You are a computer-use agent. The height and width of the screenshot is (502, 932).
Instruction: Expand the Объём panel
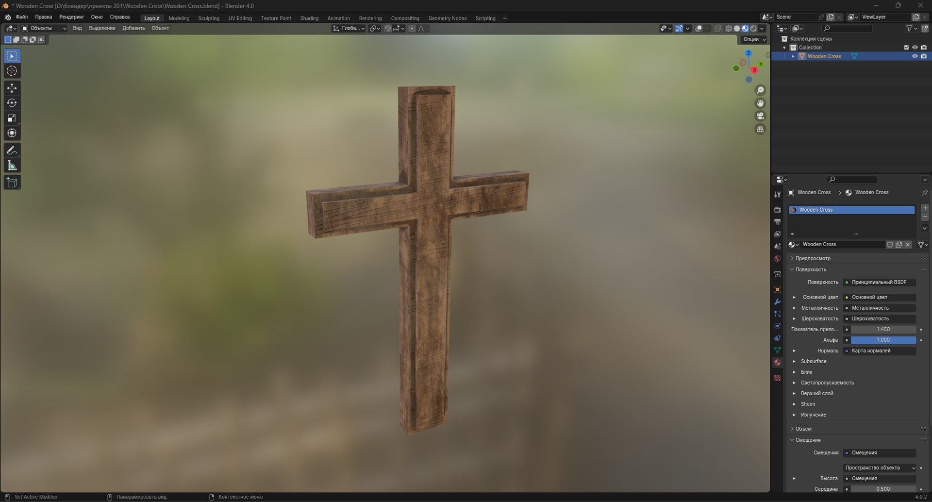point(803,429)
